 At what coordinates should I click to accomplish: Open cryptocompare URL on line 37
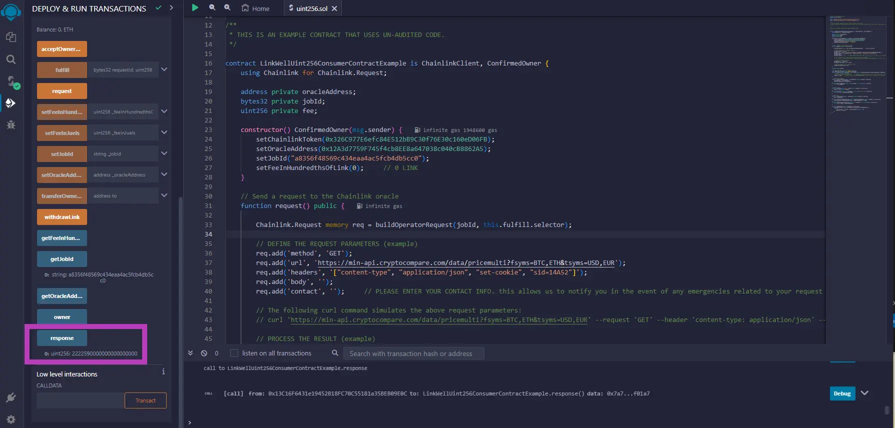(466, 263)
